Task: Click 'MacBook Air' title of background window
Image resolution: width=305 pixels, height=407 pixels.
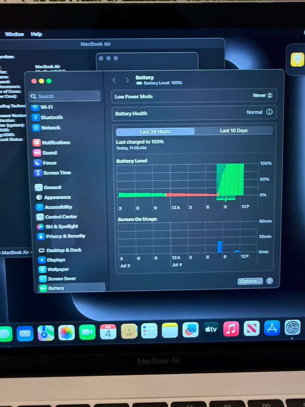Action: pyautogui.click(x=95, y=44)
